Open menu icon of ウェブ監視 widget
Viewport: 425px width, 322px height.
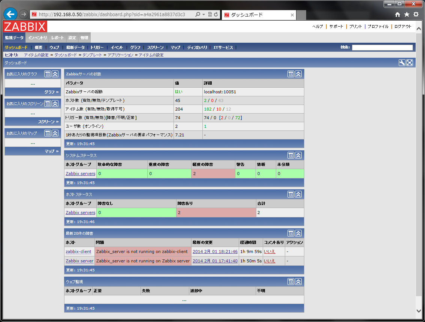pyautogui.click(x=291, y=282)
